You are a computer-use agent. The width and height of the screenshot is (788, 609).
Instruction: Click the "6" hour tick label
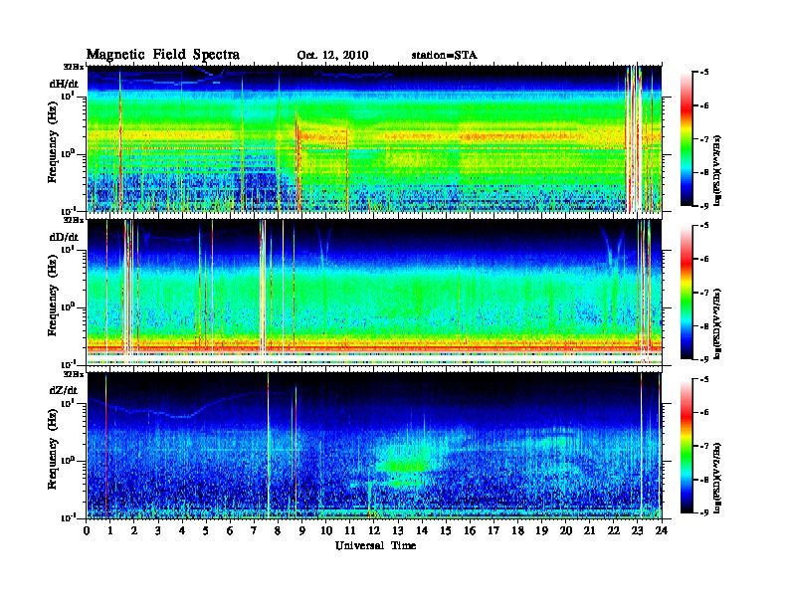tap(230, 530)
